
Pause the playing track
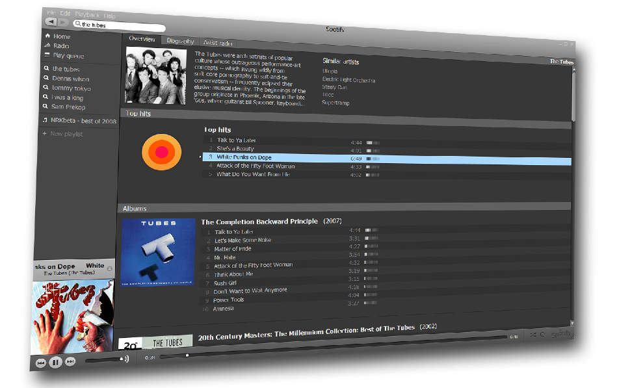[55, 362]
